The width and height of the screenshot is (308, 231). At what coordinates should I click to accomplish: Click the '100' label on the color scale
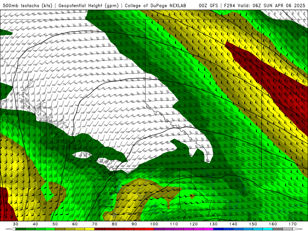[154, 224]
